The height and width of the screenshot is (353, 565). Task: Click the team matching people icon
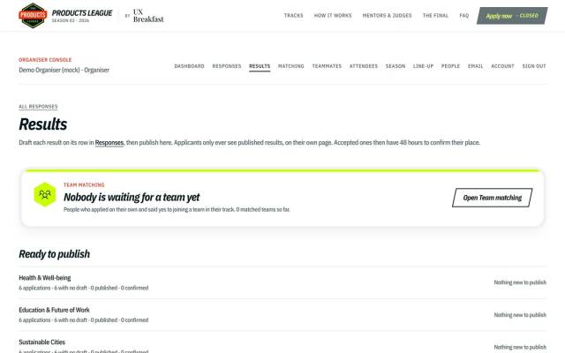(x=45, y=194)
